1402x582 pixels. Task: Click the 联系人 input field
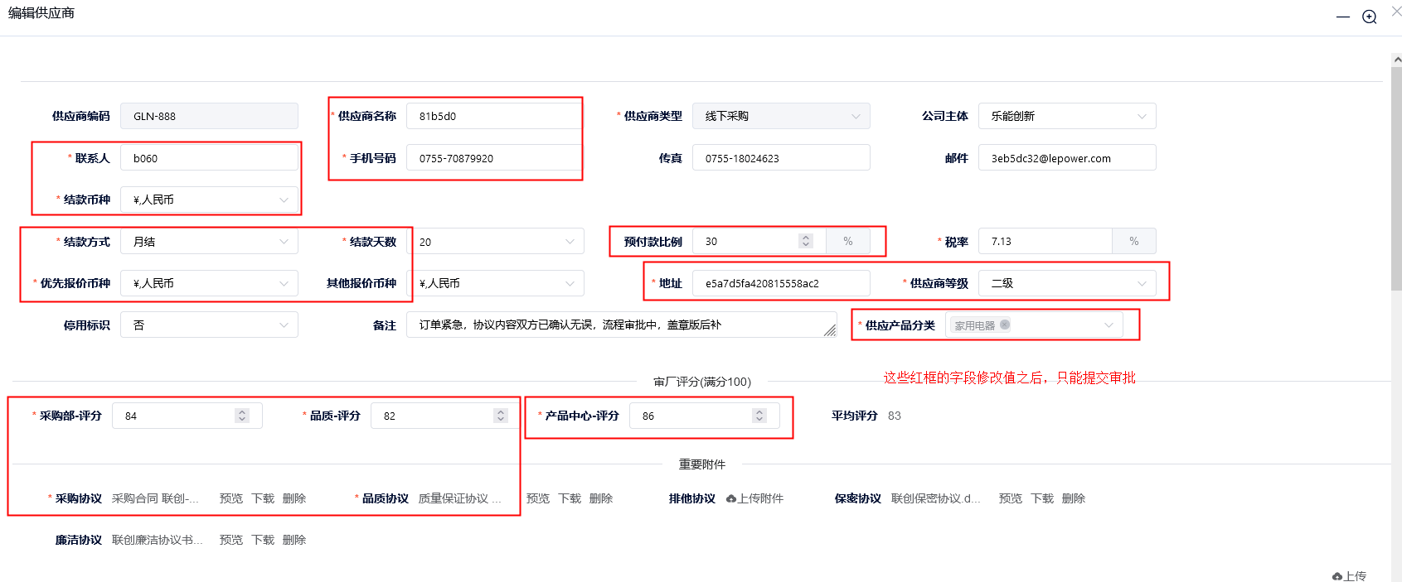pyautogui.click(x=209, y=158)
